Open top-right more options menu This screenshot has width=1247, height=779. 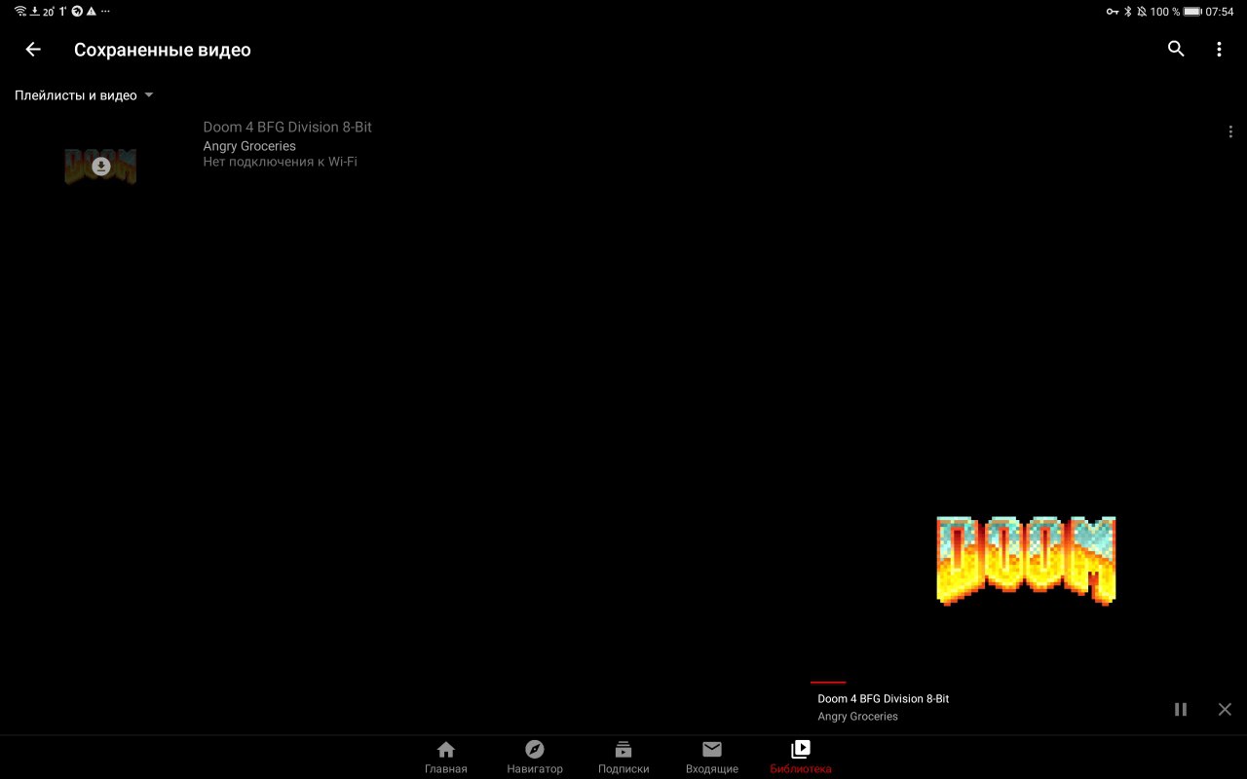click(1219, 50)
